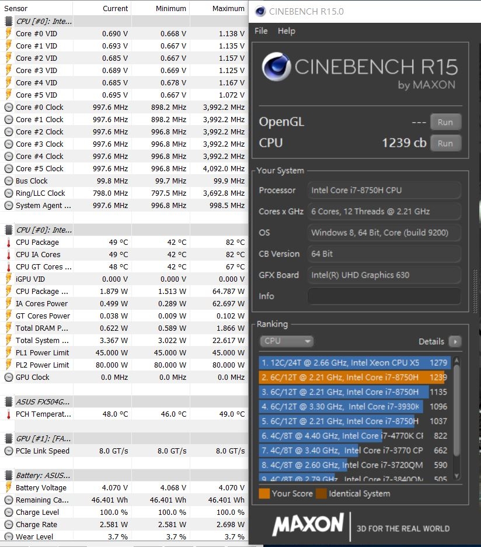481x547 pixels.
Task: Click ranking list scroll up arrow
Action: [x=456, y=359]
